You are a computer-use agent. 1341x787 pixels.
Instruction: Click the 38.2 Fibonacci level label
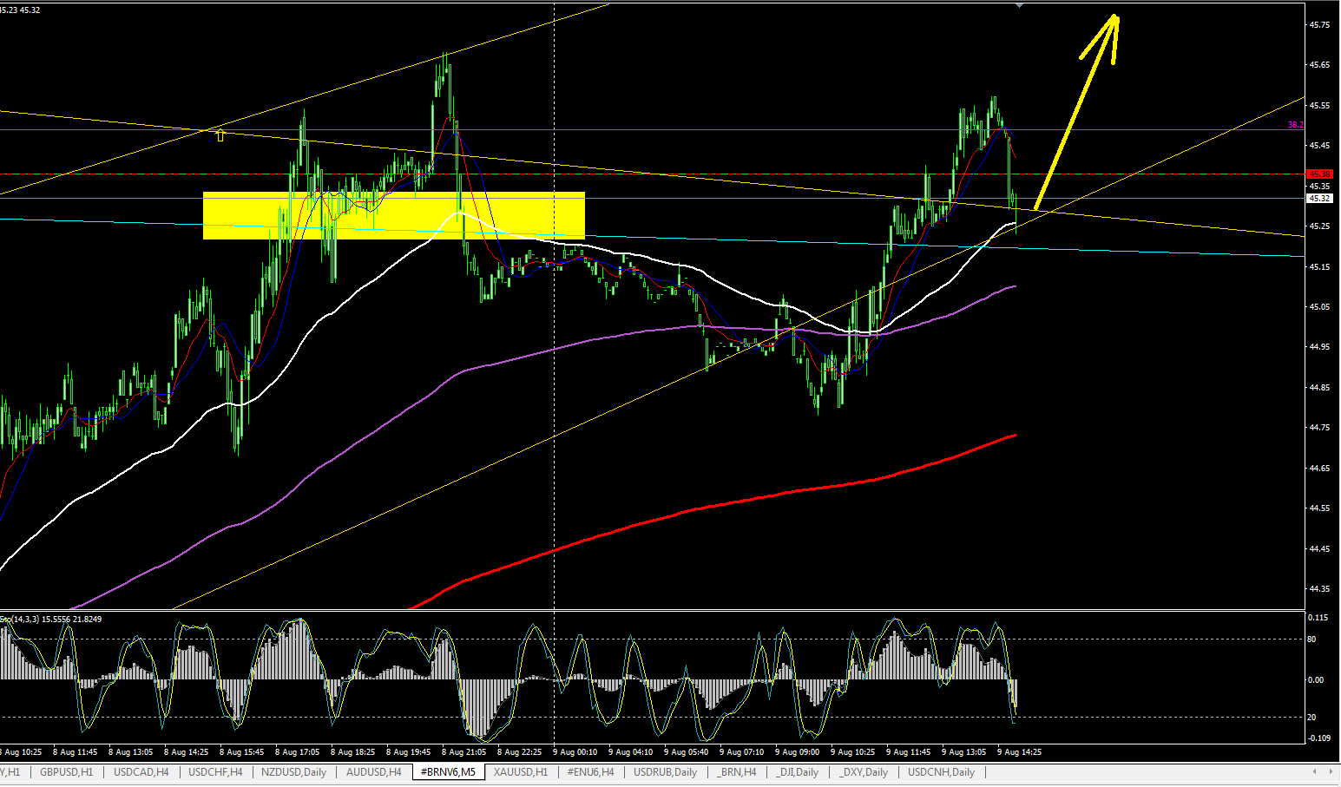1295,125
